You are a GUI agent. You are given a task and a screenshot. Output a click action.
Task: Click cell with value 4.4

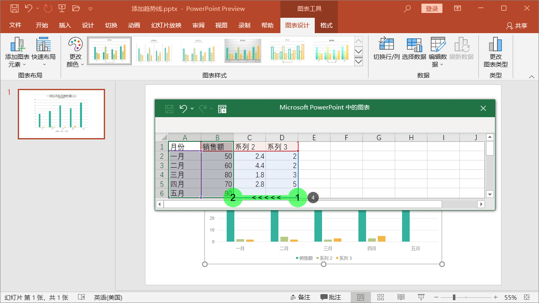249,165
